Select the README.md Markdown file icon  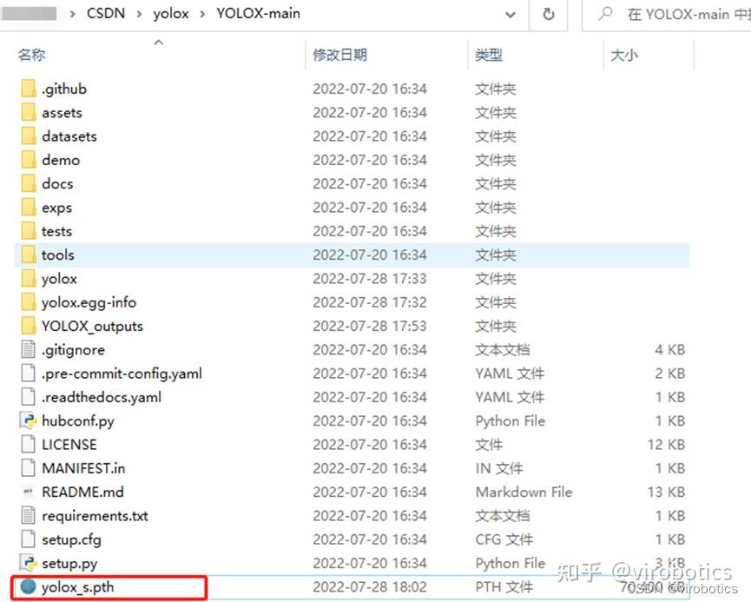point(27,492)
